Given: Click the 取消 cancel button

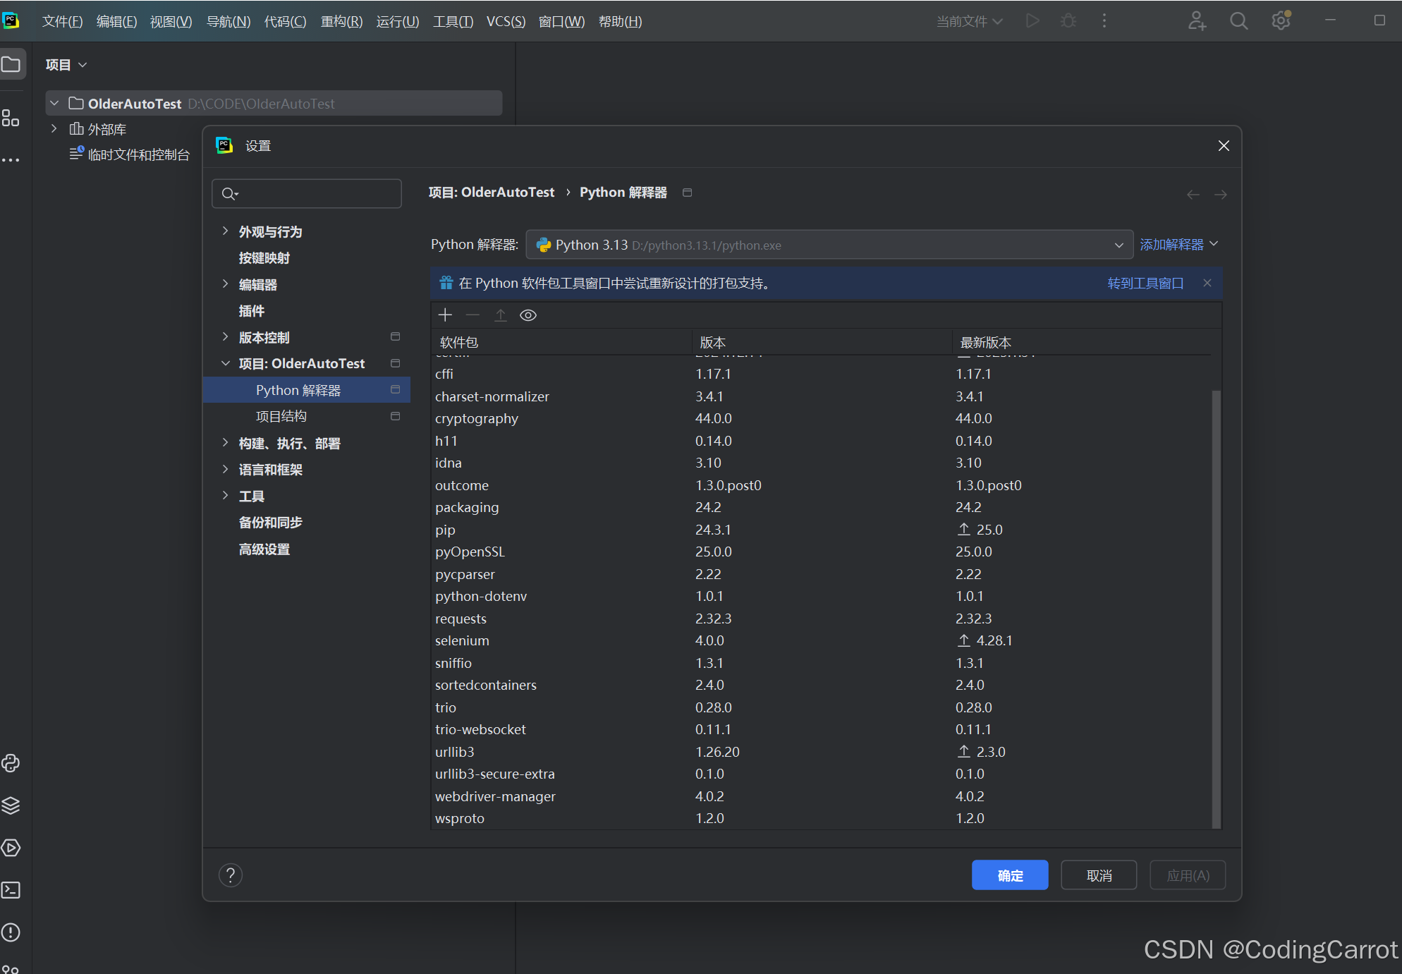Looking at the screenshot, I should (x=1099, y=875).
